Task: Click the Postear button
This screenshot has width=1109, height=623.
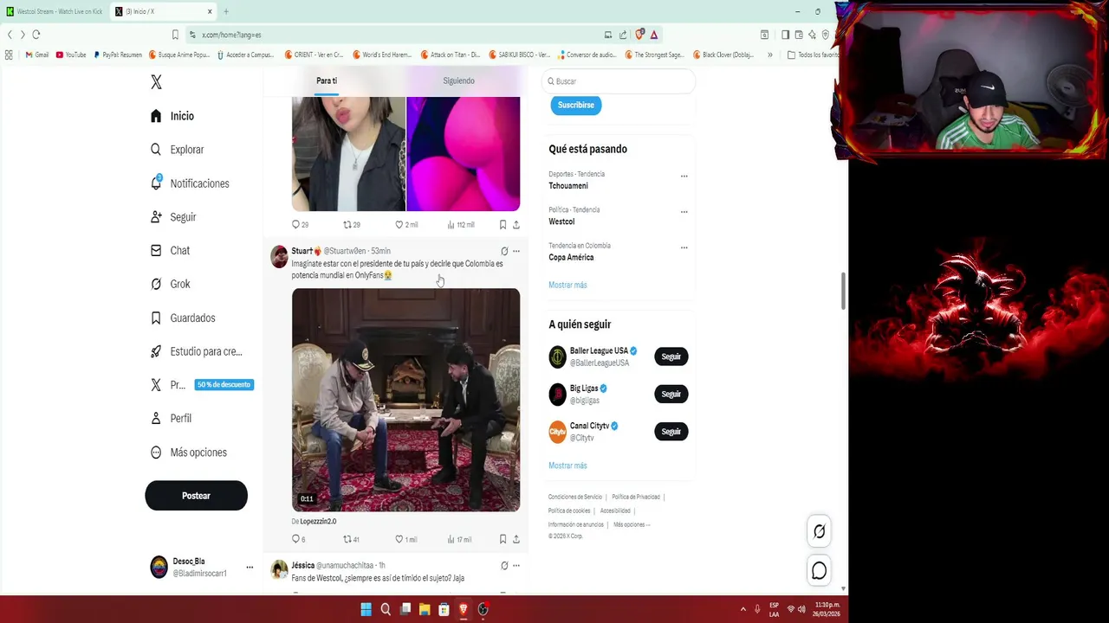Action: tap(196, 496)
